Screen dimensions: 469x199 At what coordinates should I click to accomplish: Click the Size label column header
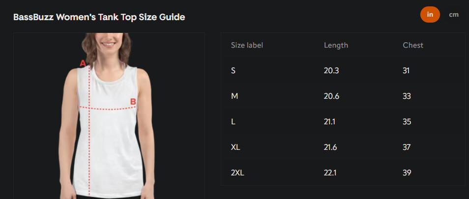pyautogui.click(x=247, y=45)
